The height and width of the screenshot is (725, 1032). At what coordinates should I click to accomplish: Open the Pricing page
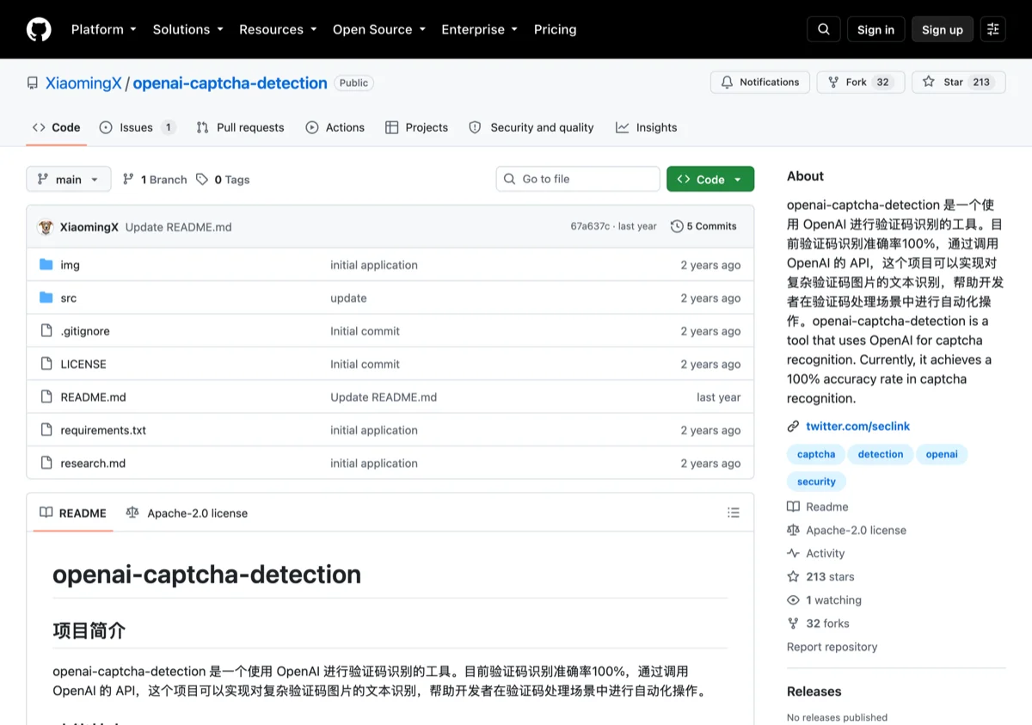(556, 29)
